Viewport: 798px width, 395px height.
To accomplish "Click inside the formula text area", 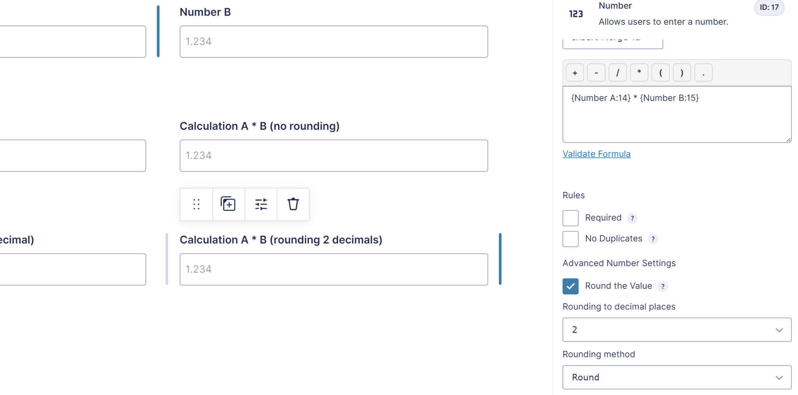I will click(677, 117).
